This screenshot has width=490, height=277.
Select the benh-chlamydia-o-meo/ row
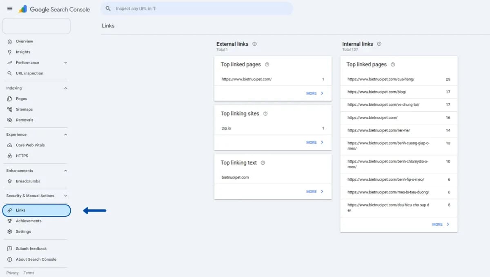point(399,164)
